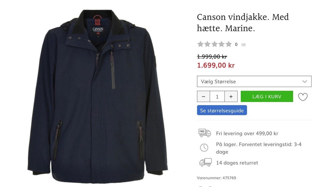Click the green LÆG I KURV button
The width and height of the screenshot is (321, 187).
pos(267,96)
